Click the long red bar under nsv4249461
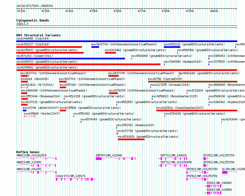This screenshot has width=245, height=196. (127, 70)
